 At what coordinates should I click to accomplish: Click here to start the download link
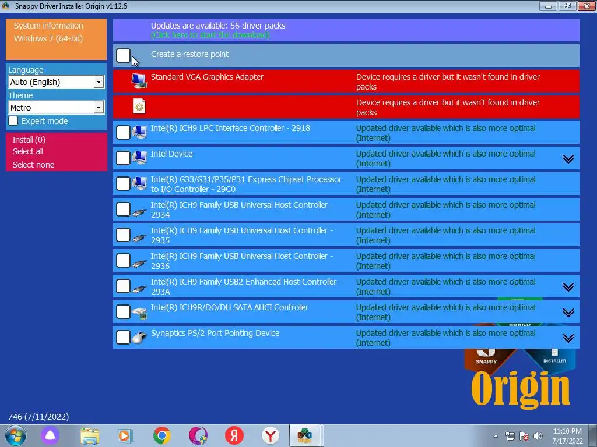point(210,35)
